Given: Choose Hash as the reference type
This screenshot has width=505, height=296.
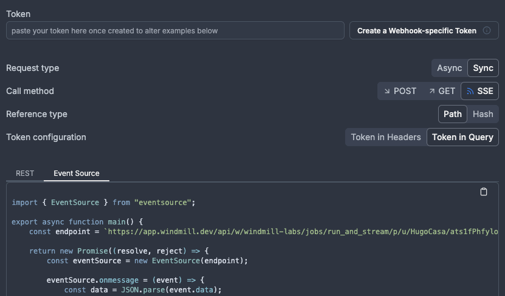Looking at the screenshot, I should (483, 114).
